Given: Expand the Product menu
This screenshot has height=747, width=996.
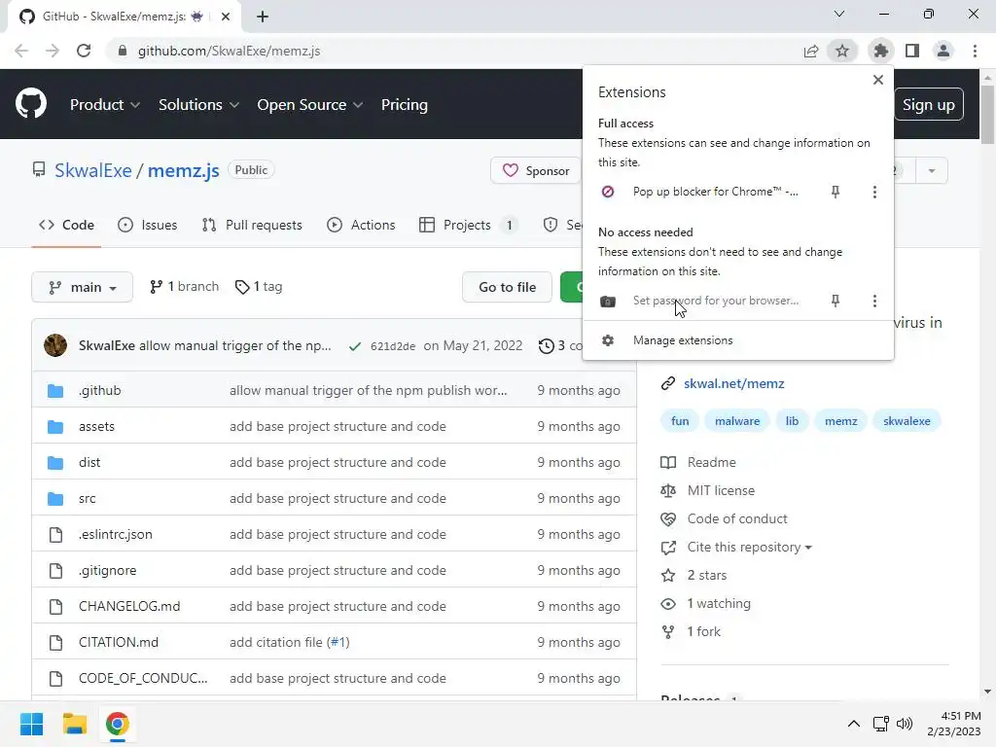Looking at the screenshot, I should [105, 104].
